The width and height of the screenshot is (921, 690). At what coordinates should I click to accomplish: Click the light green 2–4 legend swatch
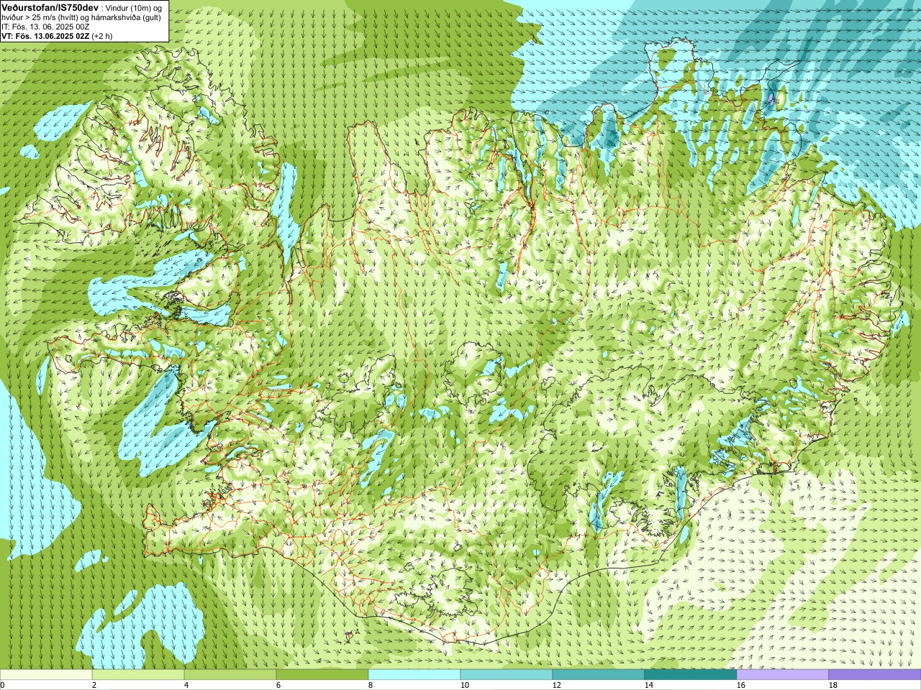(138, 675)
